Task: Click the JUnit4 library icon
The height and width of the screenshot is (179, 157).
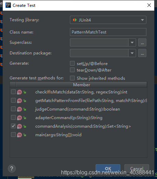Action: coord(75,20)
